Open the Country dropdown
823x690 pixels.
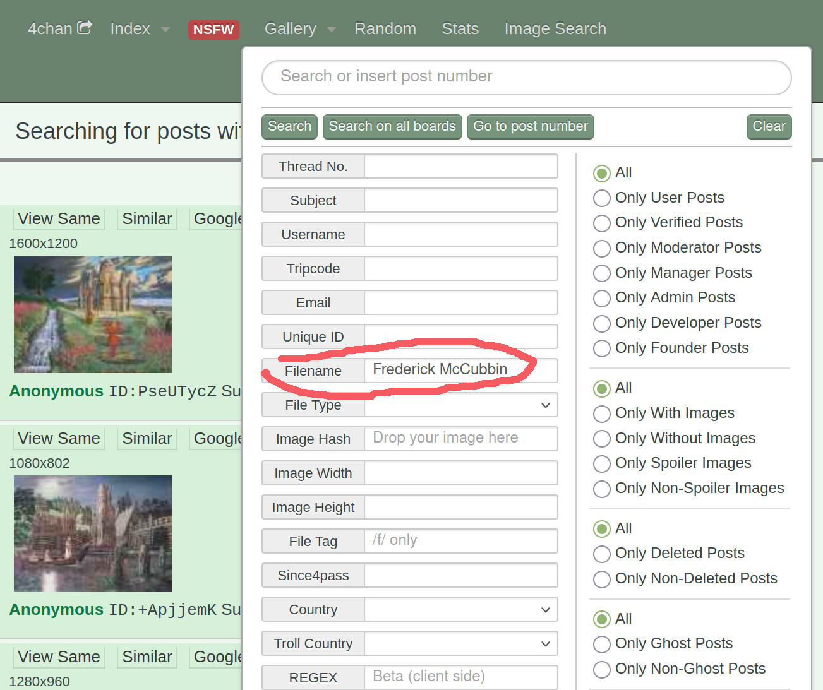point(461,610)
